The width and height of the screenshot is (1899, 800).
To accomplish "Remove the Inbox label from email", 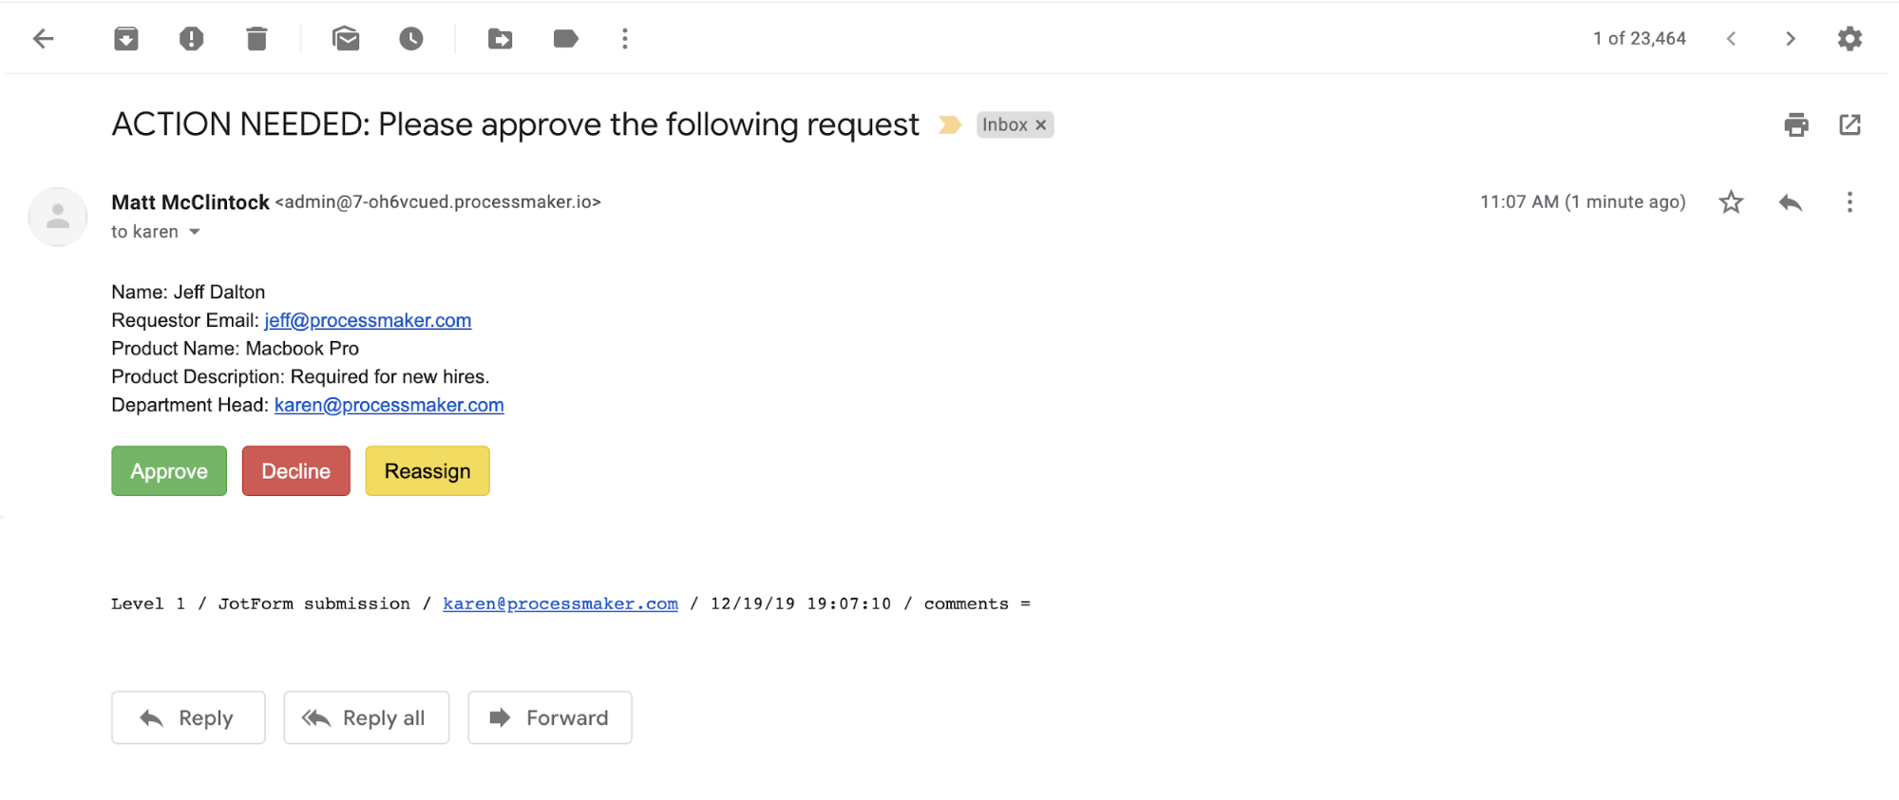I will (x=1041, y=125).
